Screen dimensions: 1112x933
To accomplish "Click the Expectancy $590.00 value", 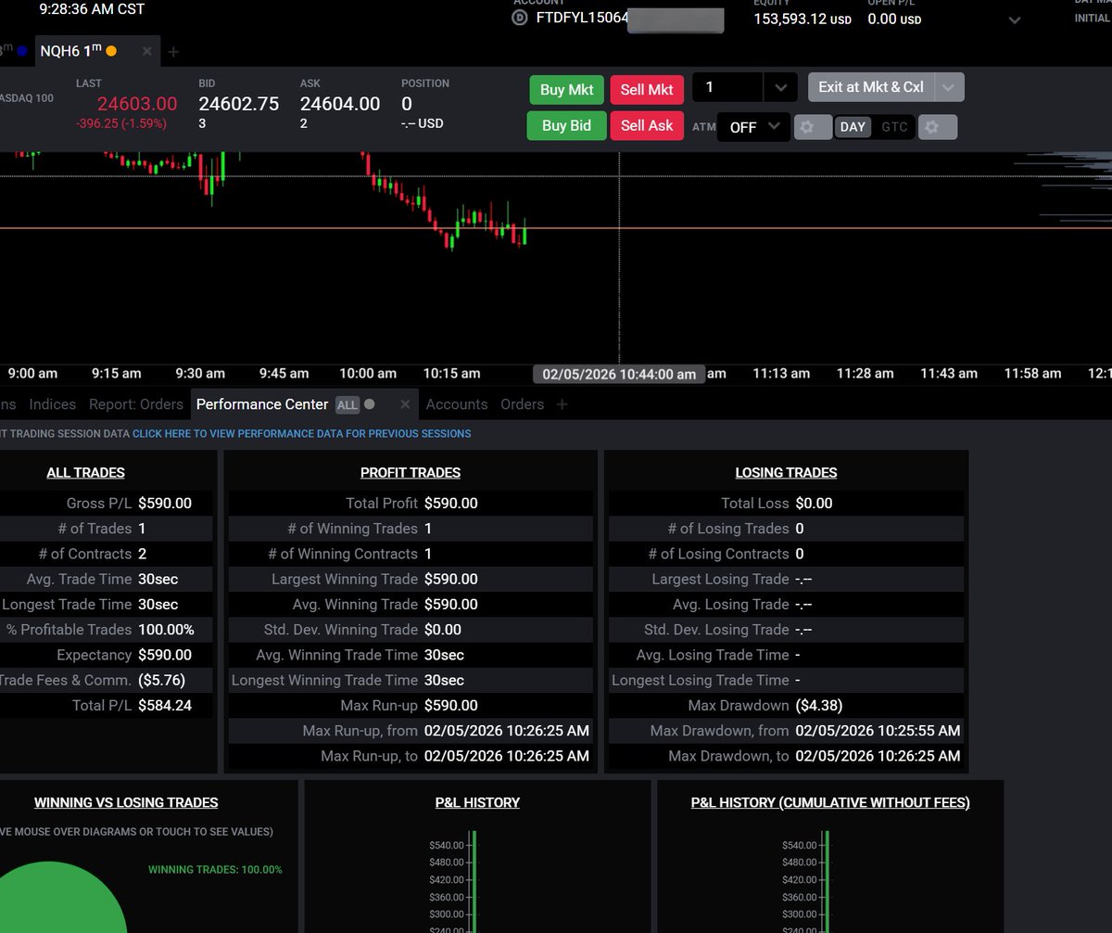I will pos(165,655).
